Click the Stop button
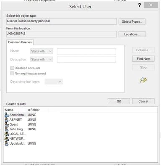The width and height of the screenshot is (161, 166). coord(143,67)
